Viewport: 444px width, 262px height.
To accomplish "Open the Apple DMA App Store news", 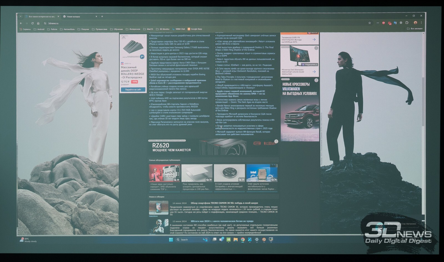I will 240,94.
